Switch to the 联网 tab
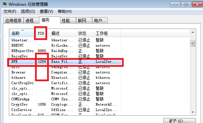 point(84,20)
